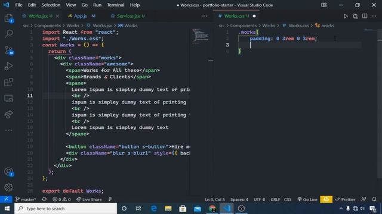
Task: Select the Works.css tab
Action: click(234, 16)
